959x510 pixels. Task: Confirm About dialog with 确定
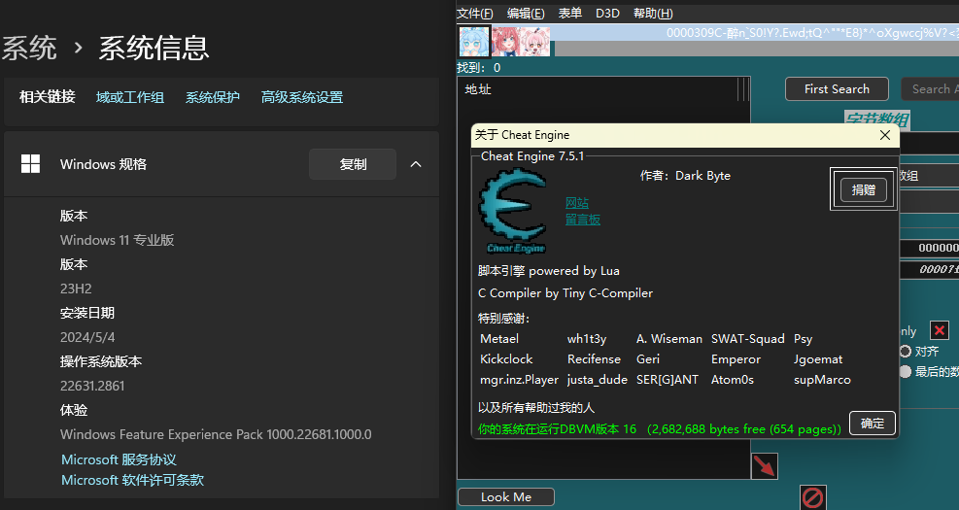pyautogui.click(x=873, y=424)
